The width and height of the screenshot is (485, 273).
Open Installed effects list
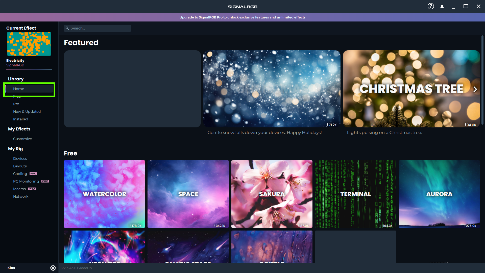coord(20,119)
